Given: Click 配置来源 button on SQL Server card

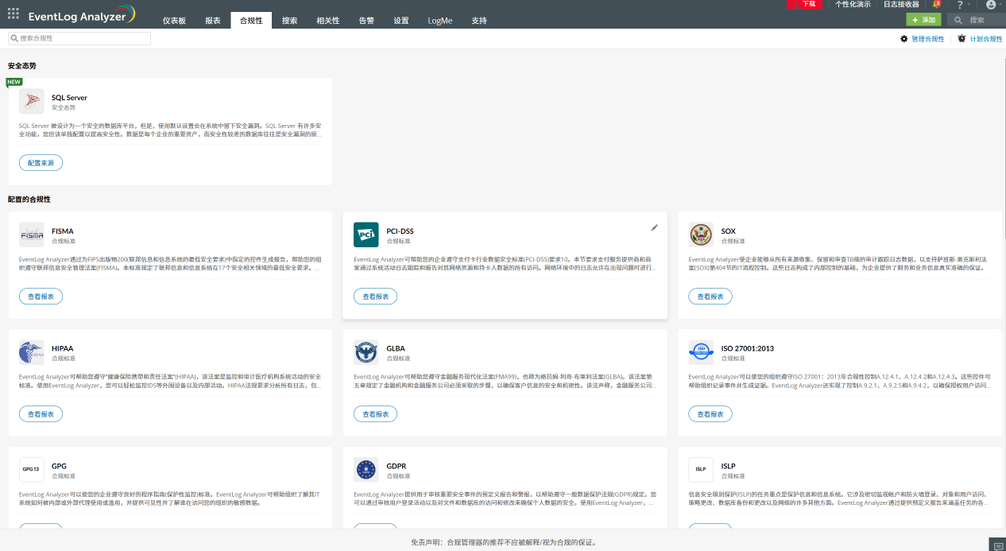Looking at the screenshot, I should pyautogui.click(x=41, y=163).
